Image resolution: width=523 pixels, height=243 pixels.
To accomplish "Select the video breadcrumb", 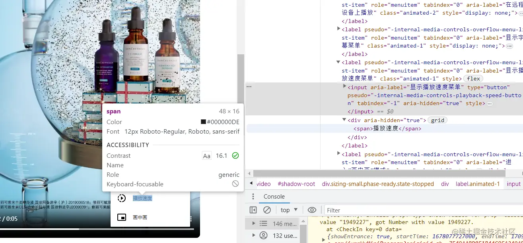I will point(264,184).
